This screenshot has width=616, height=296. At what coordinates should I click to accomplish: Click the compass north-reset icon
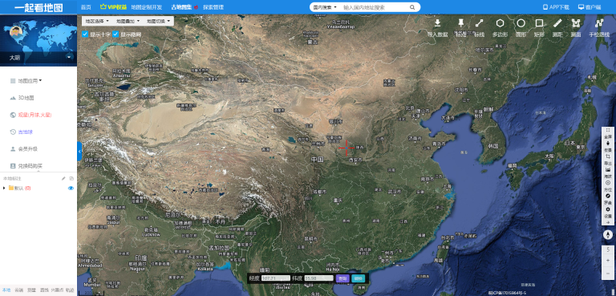point(608,235)
